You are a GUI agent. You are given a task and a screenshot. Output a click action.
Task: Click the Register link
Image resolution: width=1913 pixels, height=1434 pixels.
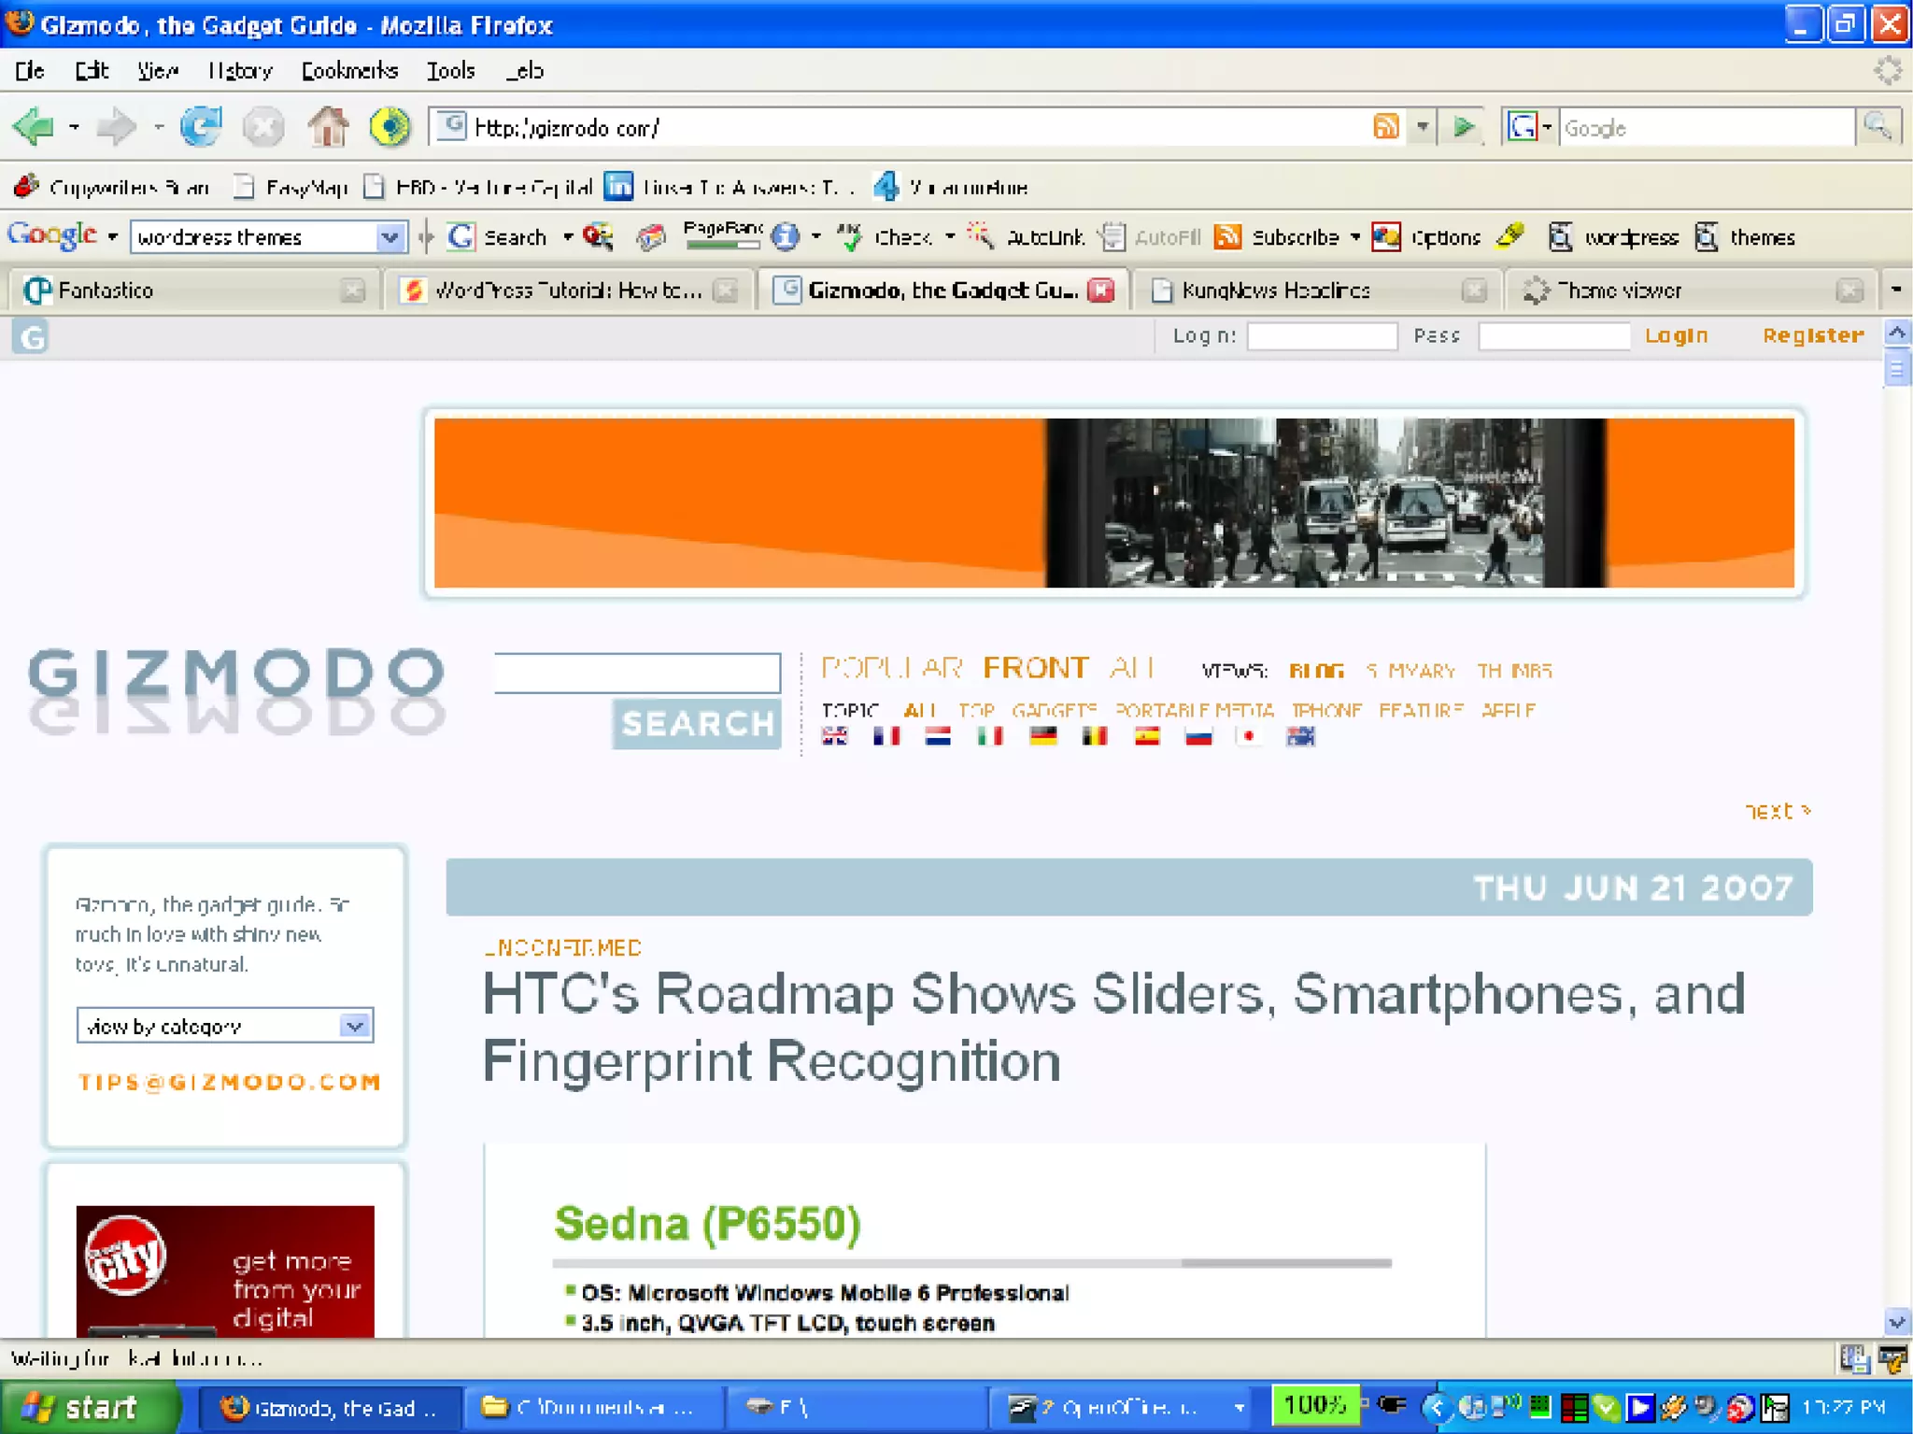click(1812, 335)
